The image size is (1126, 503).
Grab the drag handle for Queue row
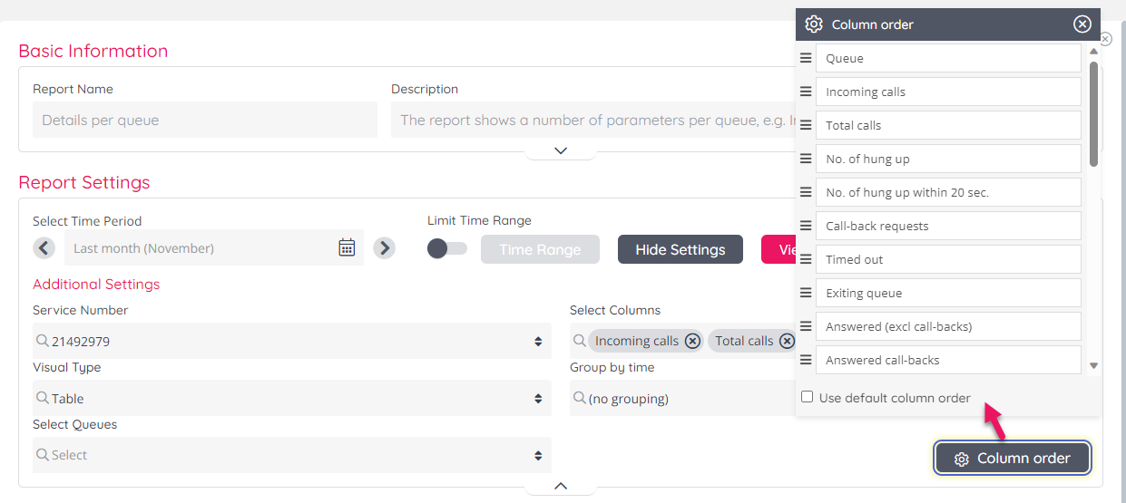[x=806, y=58]
